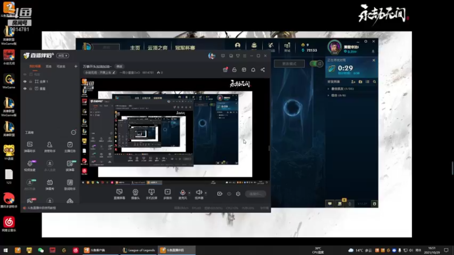Toggle preview visibility eye beside settings gear

coord(229,194)
